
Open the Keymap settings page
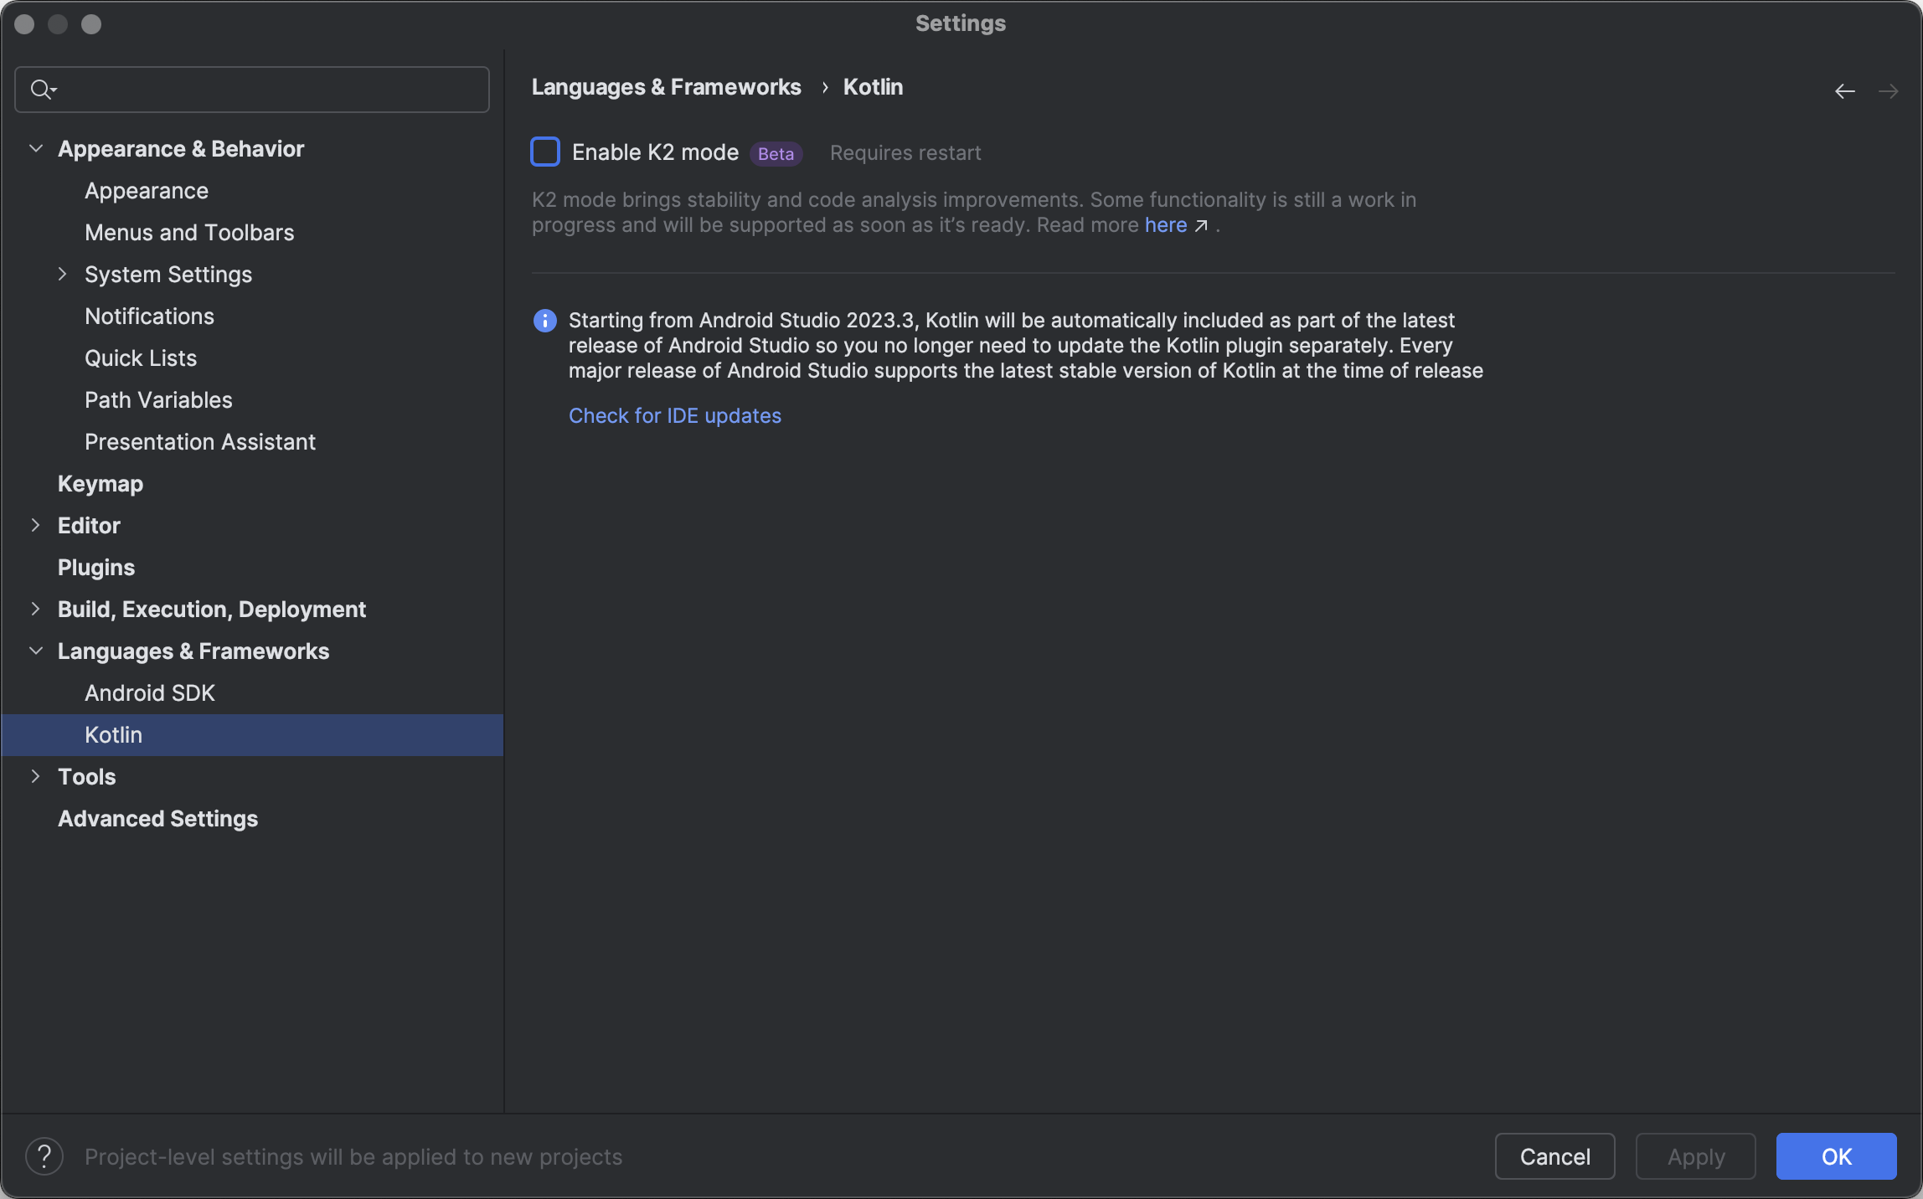(x=101, y=484)
